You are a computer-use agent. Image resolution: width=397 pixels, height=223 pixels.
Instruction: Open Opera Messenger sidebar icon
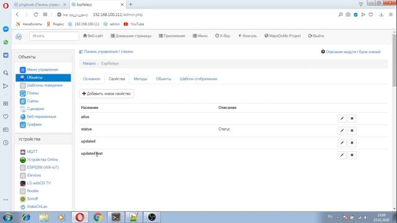[6, 29]
